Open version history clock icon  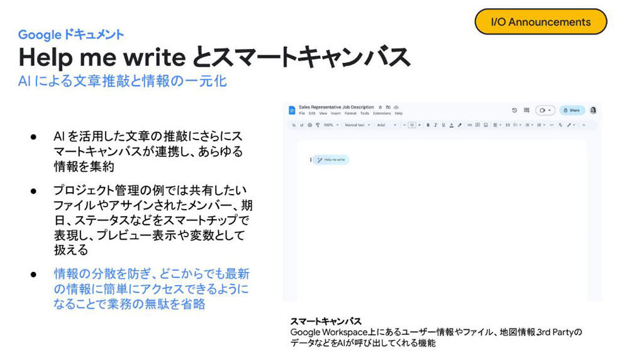pos(515,110)
